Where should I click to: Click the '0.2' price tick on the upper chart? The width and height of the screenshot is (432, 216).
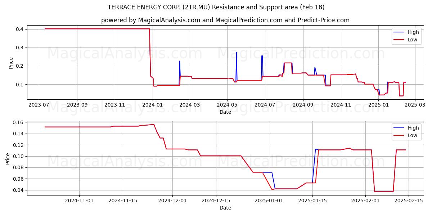[x=20, y=66]
